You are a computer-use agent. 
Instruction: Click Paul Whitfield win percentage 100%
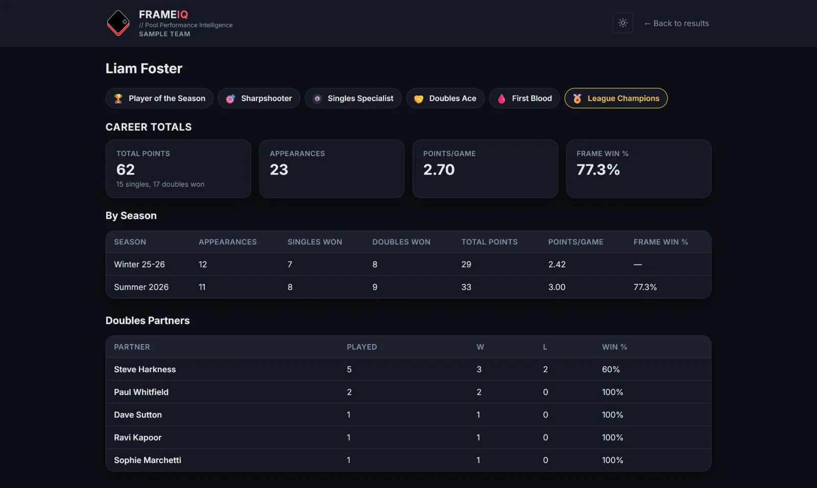(613, 392)
